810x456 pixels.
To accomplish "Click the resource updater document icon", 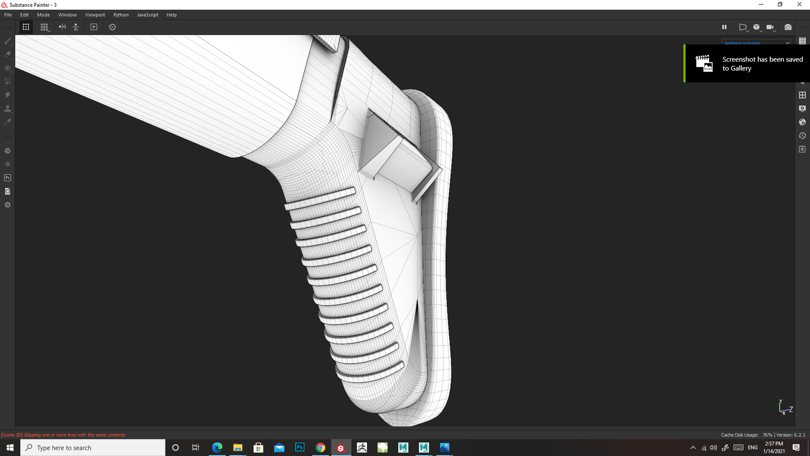I will [8, 191].
